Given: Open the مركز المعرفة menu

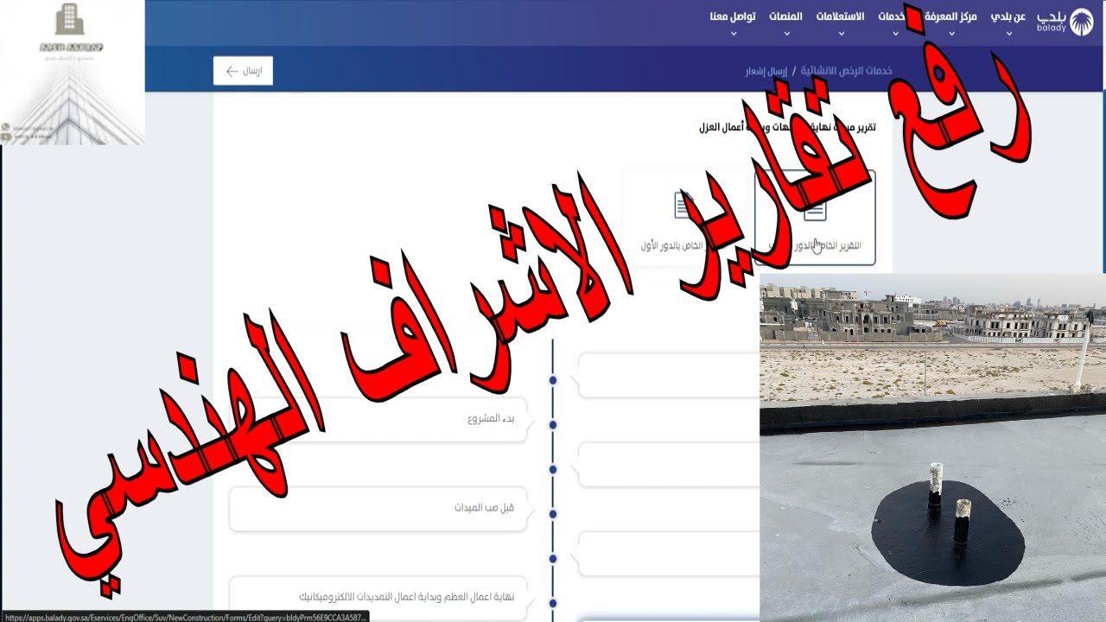Looking at the screenshot, I should click(x=950, y=16).
